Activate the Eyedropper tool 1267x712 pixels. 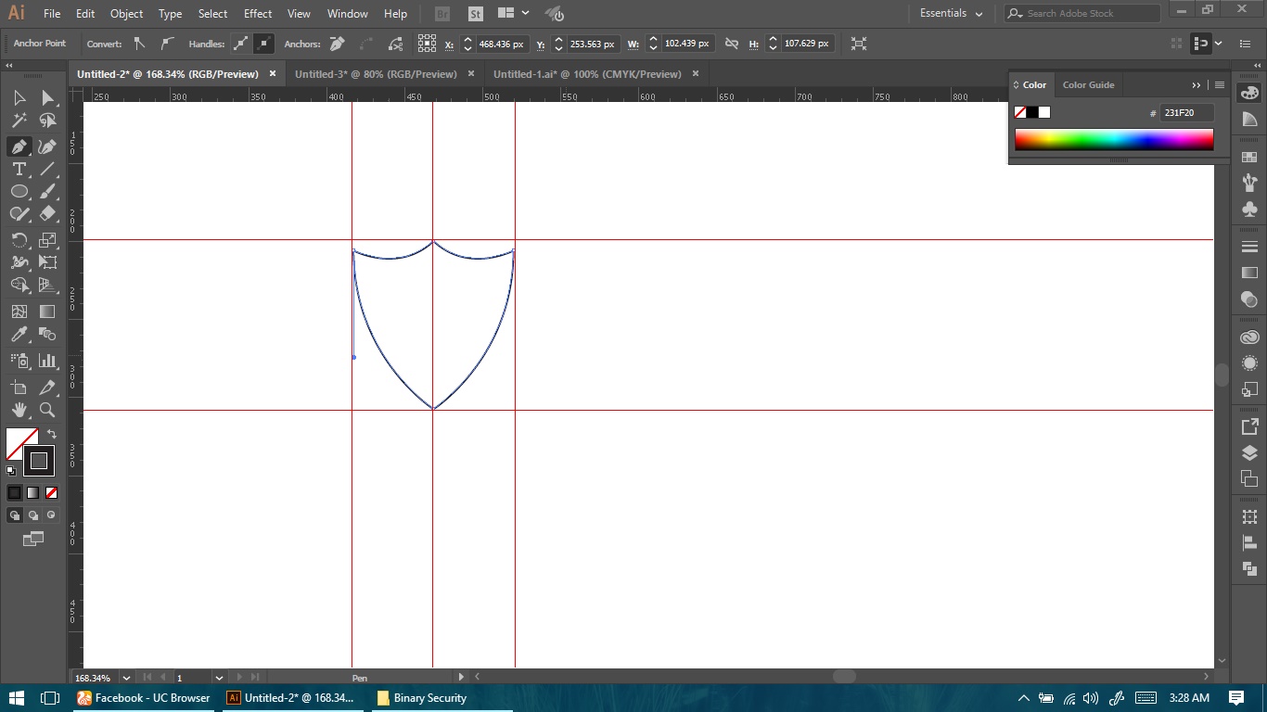19,335
